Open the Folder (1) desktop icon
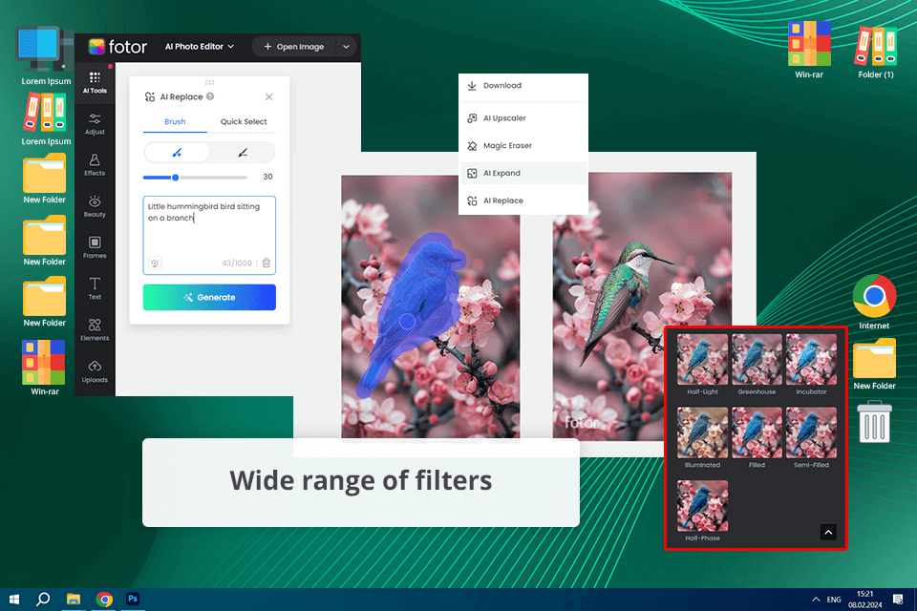Image resolution: width=917 pixels, height=611 pixels. 876,52
